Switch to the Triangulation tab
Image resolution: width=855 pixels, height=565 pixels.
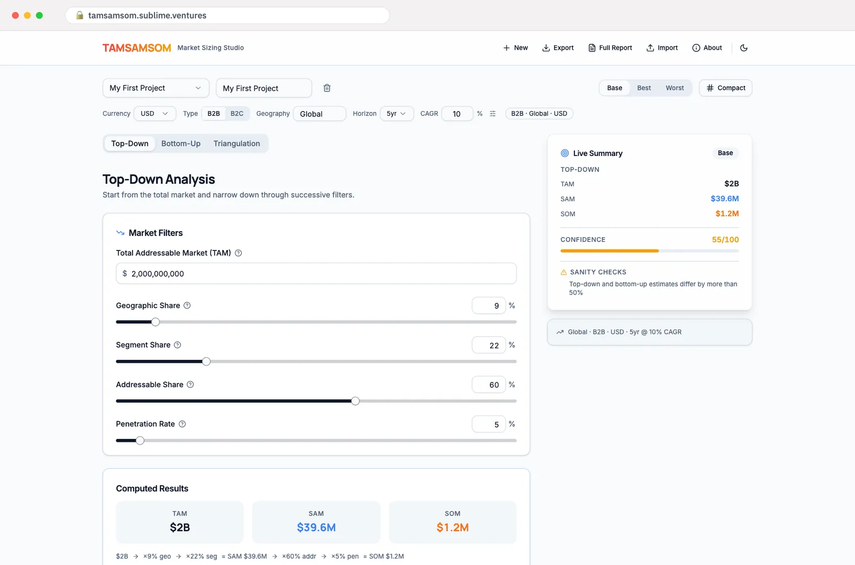click(x=237, y=144)
